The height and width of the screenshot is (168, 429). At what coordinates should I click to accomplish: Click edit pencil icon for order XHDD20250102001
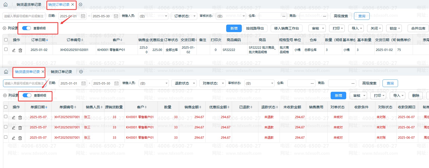[14, 50]
